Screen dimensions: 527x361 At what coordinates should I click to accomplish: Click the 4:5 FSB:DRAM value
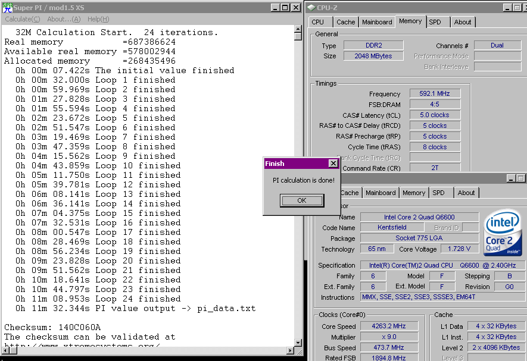435,104
